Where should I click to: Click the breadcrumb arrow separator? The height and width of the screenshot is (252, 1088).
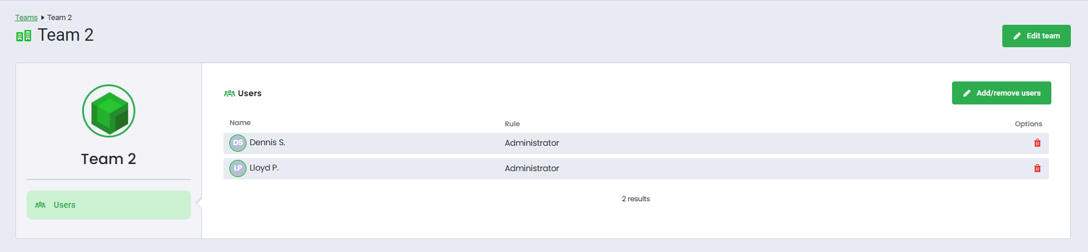point(43,18)
